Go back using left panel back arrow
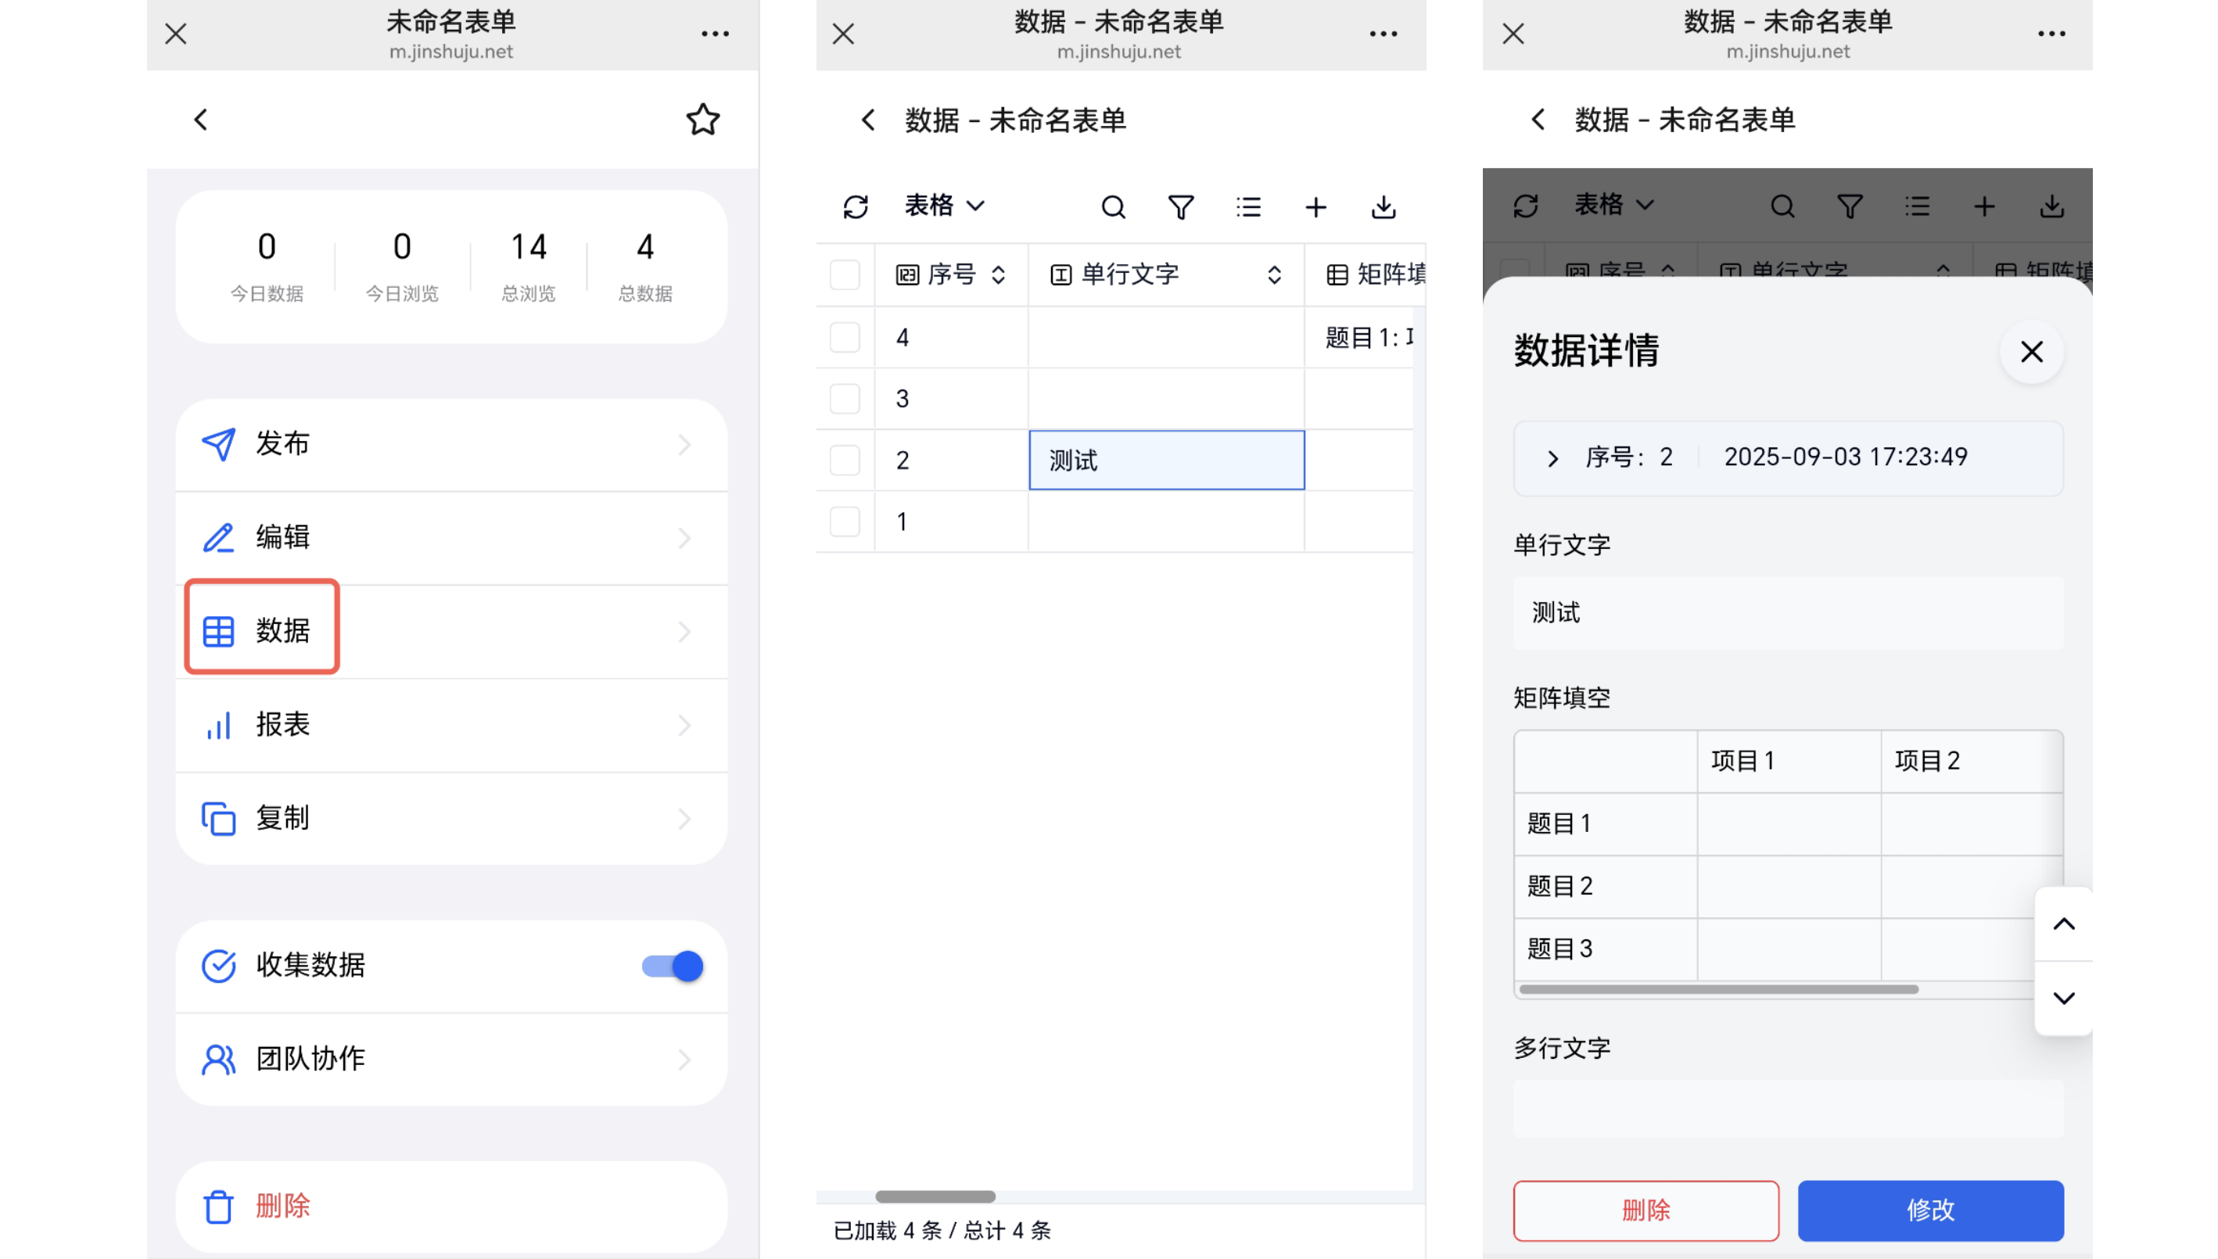This screenshot has height=1259, width=2218. [201, 120]
